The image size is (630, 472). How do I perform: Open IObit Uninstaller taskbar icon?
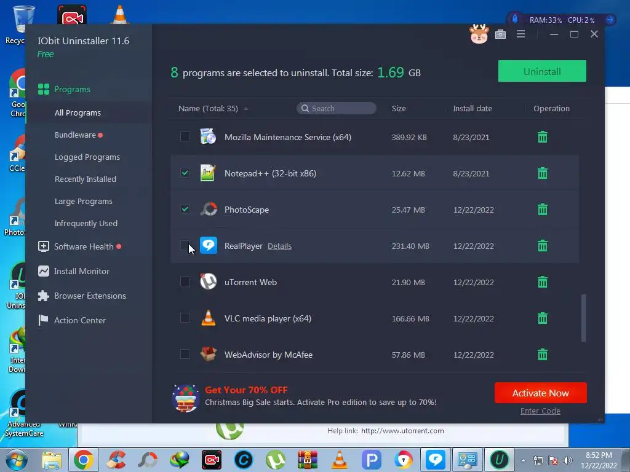coord(499,460)
